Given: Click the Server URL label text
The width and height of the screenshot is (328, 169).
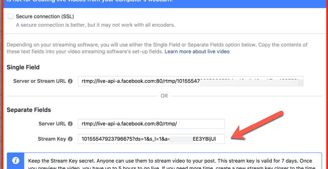Looking at the screenshot, I should click(x=52, y=124).
